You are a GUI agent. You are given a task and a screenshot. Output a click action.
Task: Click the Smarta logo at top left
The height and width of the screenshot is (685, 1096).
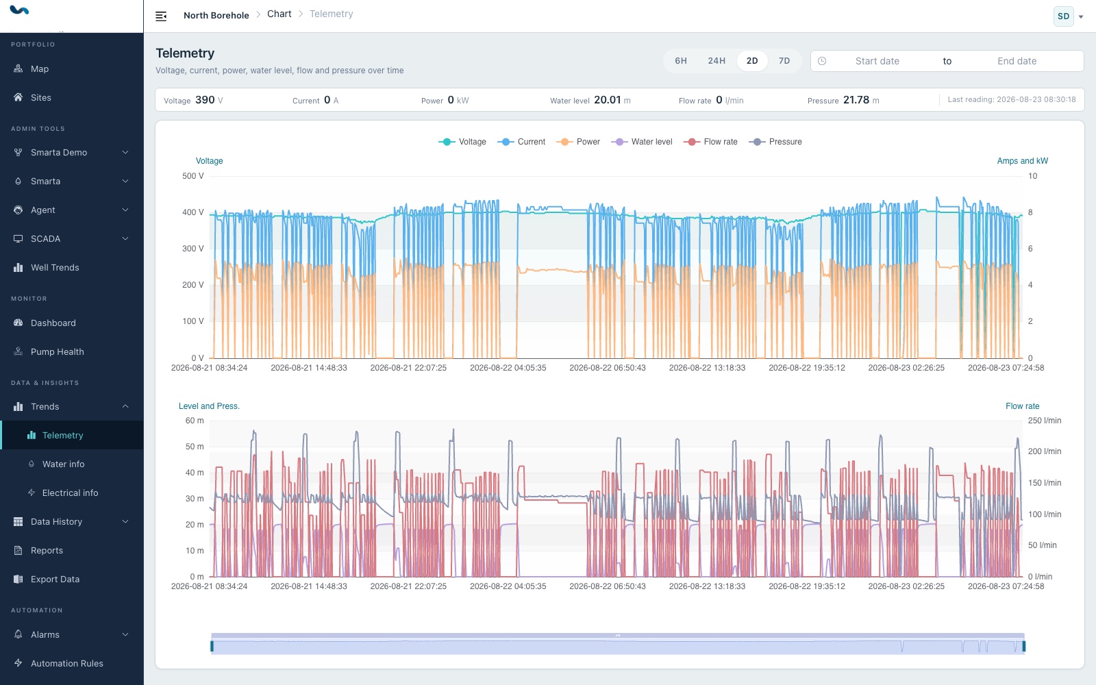click(19, 10)
